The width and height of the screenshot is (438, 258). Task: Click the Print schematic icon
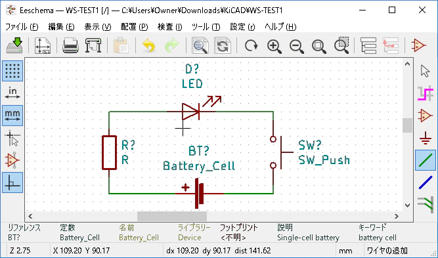pos(70,45)
